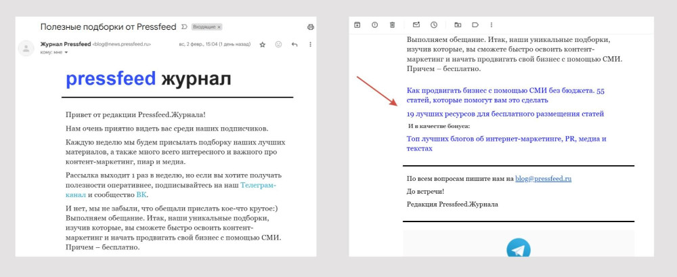
Task: Open labels with the tag icon
Action: pos(475,24)
